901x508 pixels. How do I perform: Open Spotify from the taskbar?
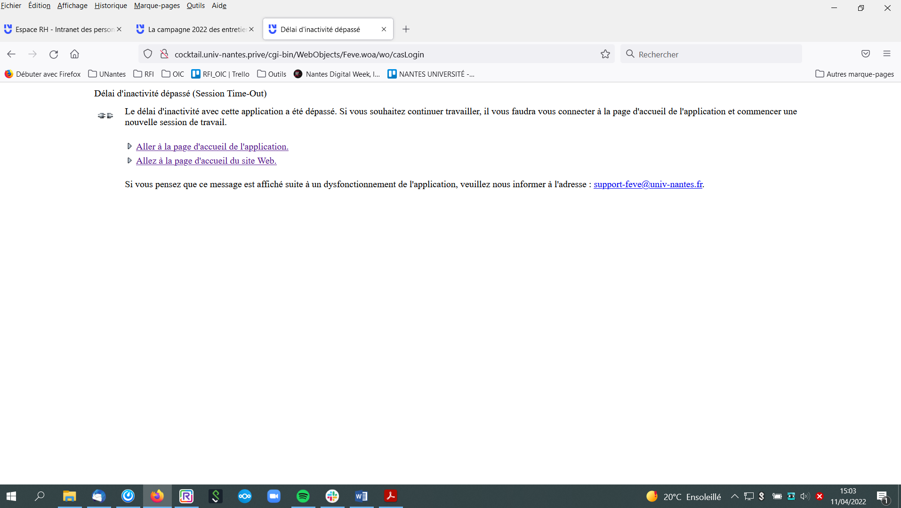(x=303, y=496)
